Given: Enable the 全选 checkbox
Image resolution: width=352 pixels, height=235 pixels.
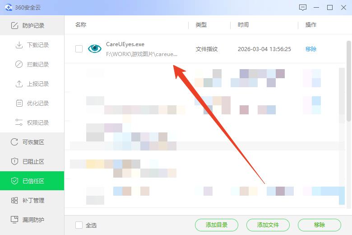Looking at the screenshot, I should (79, 225).
